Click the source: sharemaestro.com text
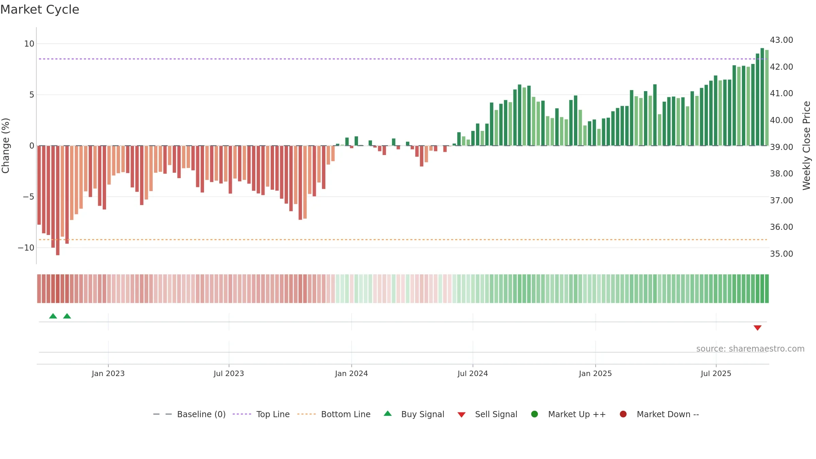 point(750,348)
